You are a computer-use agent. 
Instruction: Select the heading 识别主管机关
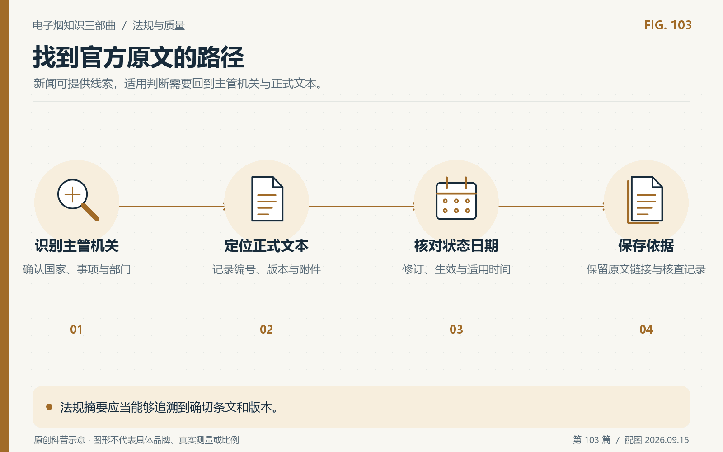point(77,246)
